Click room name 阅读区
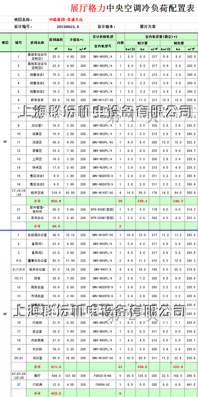 [x=37, y=142]
